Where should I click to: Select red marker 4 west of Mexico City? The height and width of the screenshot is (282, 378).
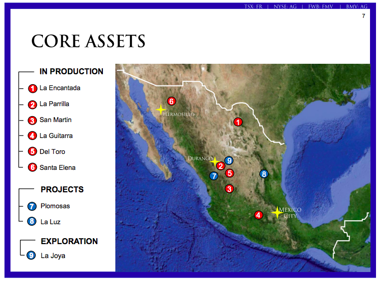click(258, 215)
